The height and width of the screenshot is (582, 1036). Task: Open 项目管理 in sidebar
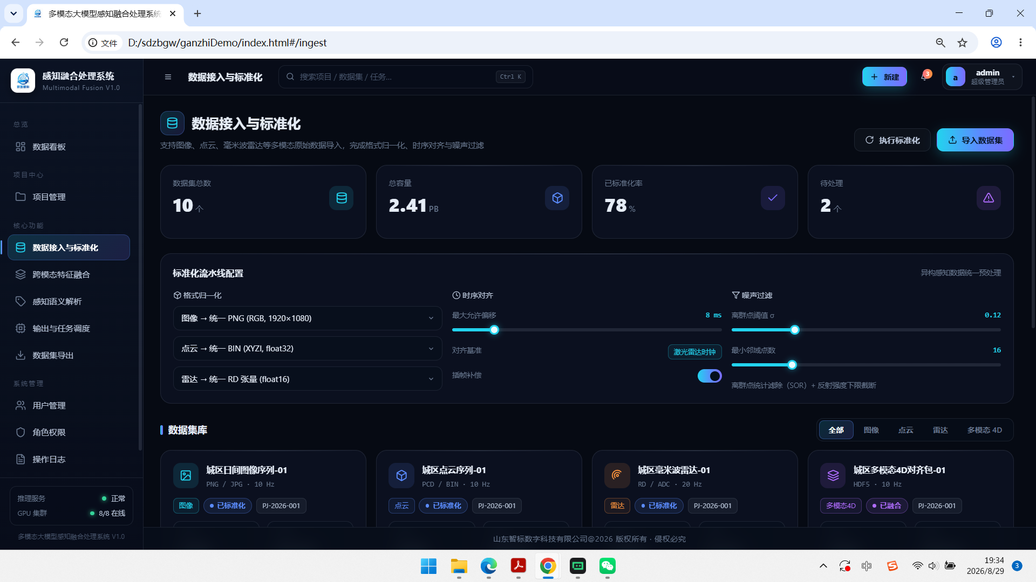pyautogui.click(x=69, y=197)
